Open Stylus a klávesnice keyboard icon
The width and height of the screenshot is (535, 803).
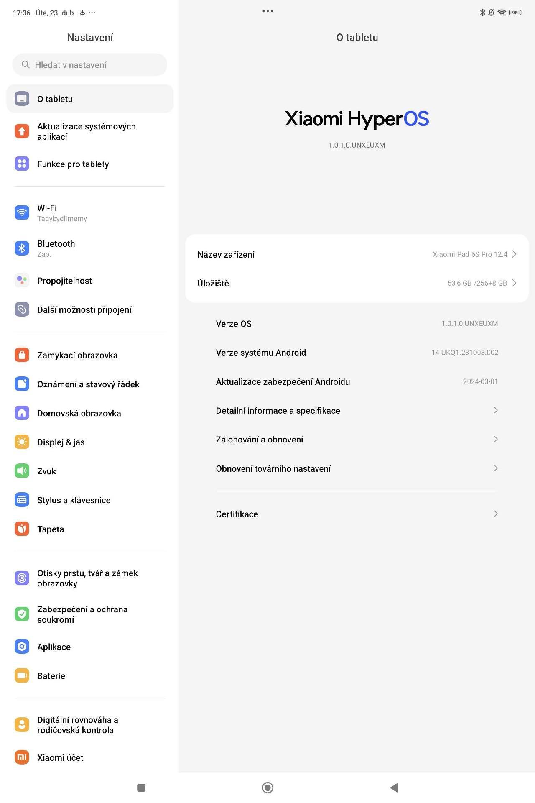tap(22, 500)
